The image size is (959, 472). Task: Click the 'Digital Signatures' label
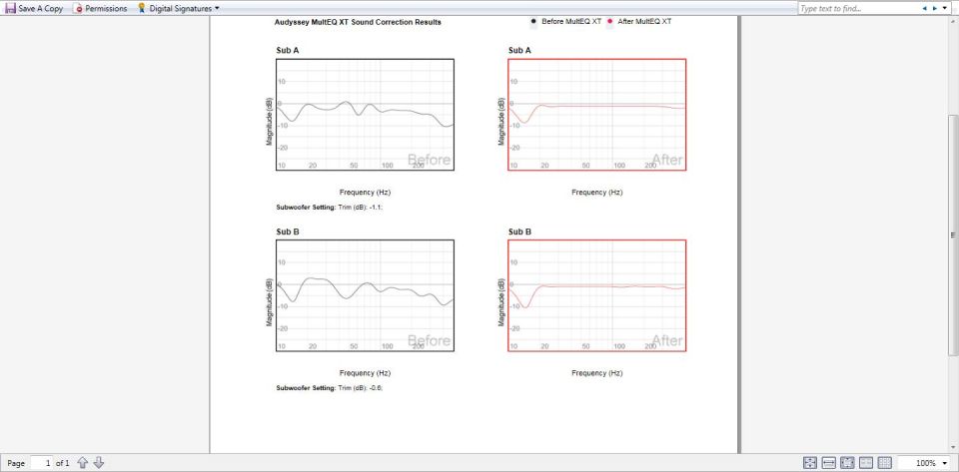tap(181, 9)
